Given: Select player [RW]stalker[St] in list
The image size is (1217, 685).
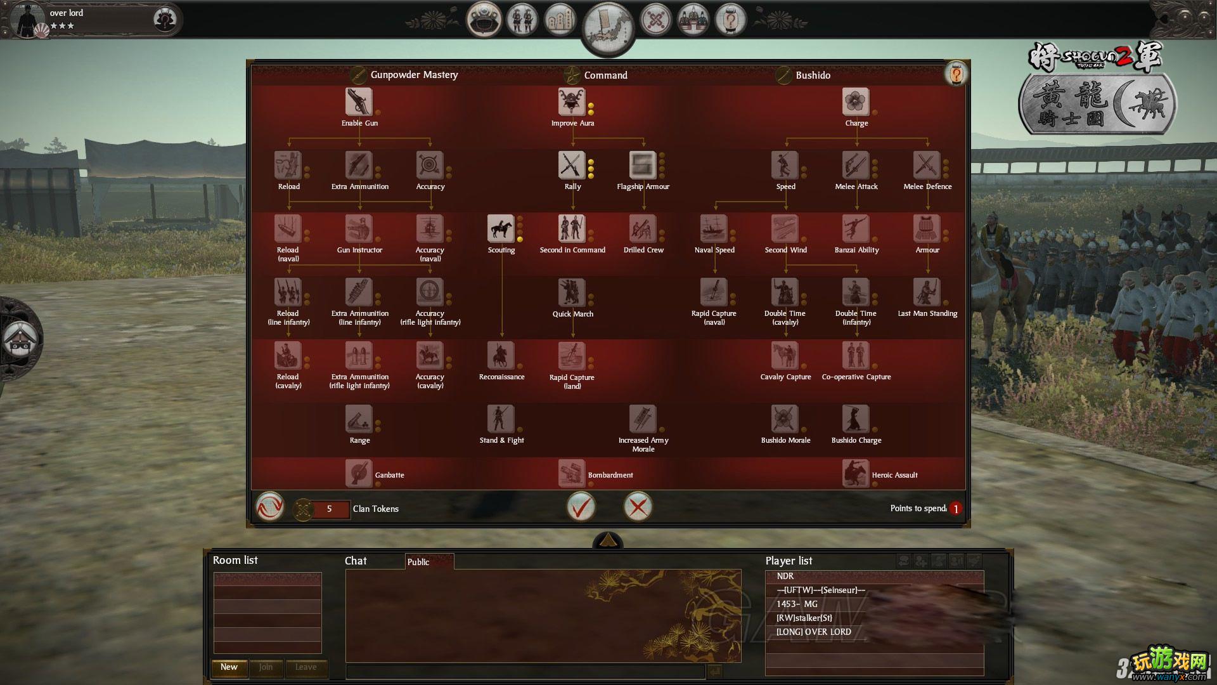Looking at the screenshot, I should (874, 618).
